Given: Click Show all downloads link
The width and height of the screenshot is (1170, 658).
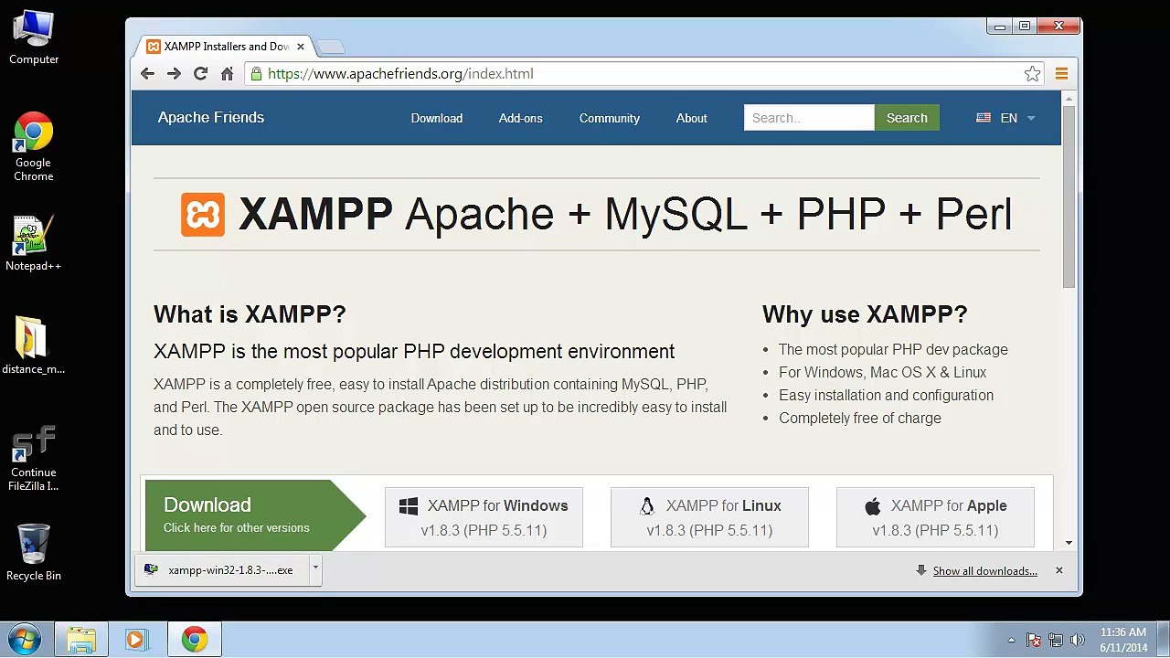Looking at the screenshot, I should coord(984,571).
